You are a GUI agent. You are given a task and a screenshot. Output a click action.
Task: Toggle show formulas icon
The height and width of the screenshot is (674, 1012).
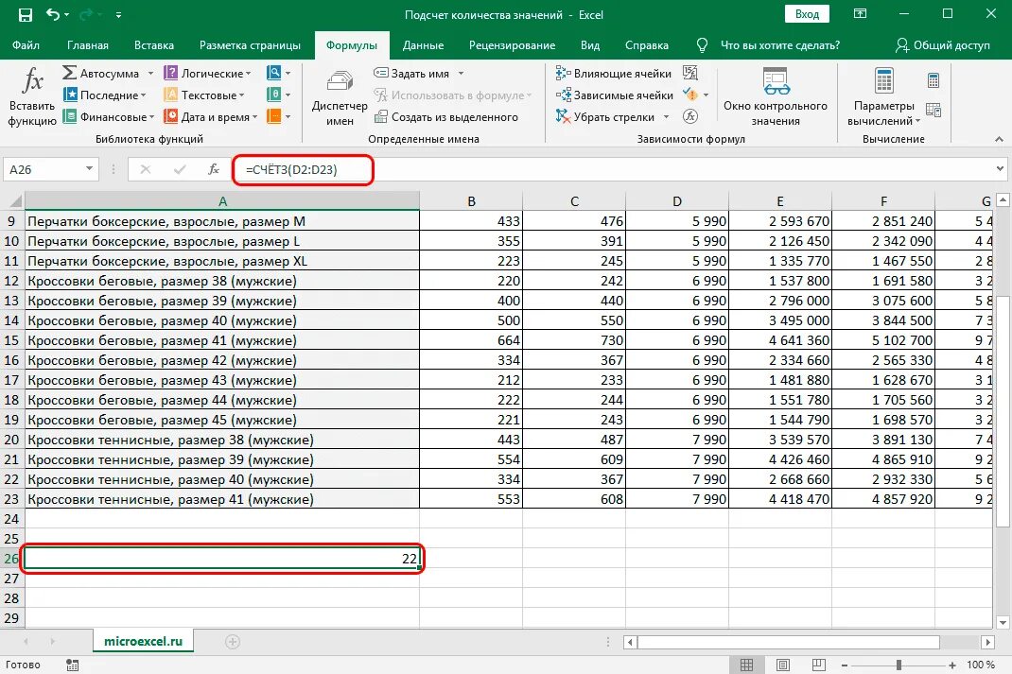689,73
